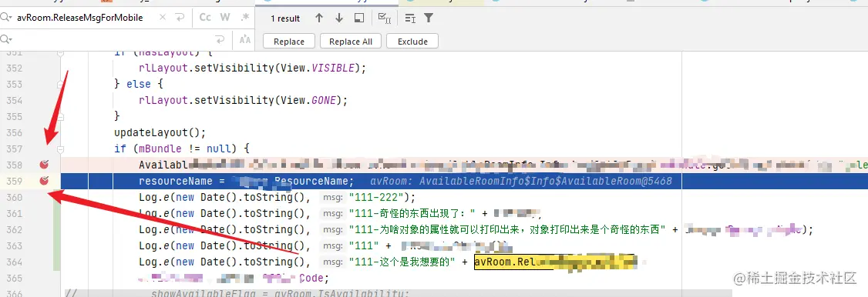Toggle Preserve Case (AA) option
The height and width of the screenshot is (297, 868).
point(244,40)
